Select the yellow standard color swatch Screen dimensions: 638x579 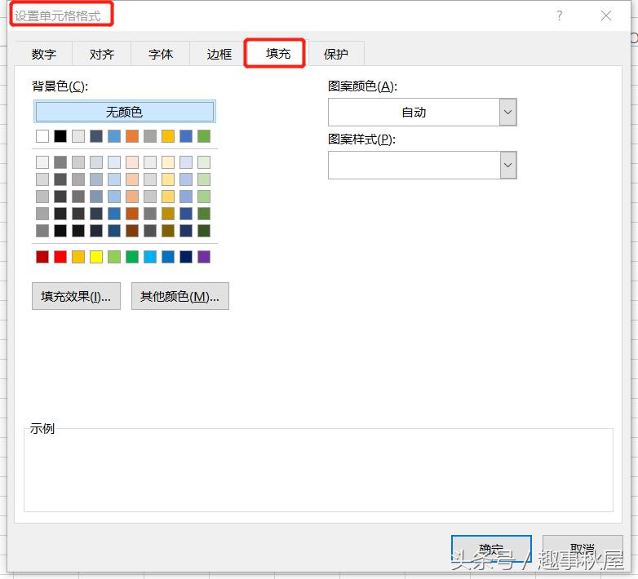pos(96,257)
